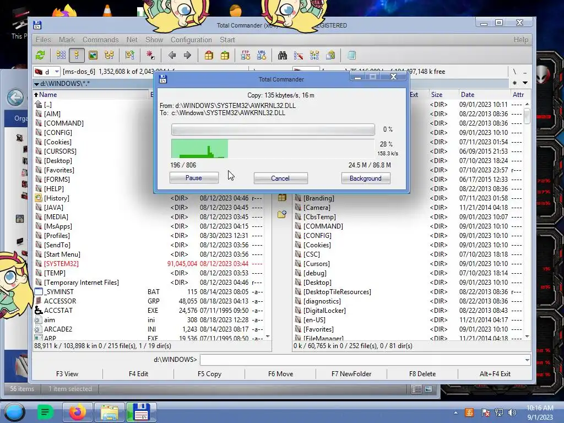
Task: Click Alt+F4 Exit button
Action: [x=495, y=374]
